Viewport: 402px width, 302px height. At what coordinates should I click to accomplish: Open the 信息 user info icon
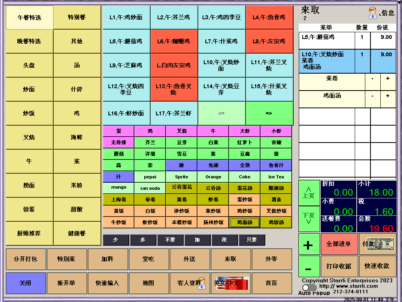click(381, 13)
